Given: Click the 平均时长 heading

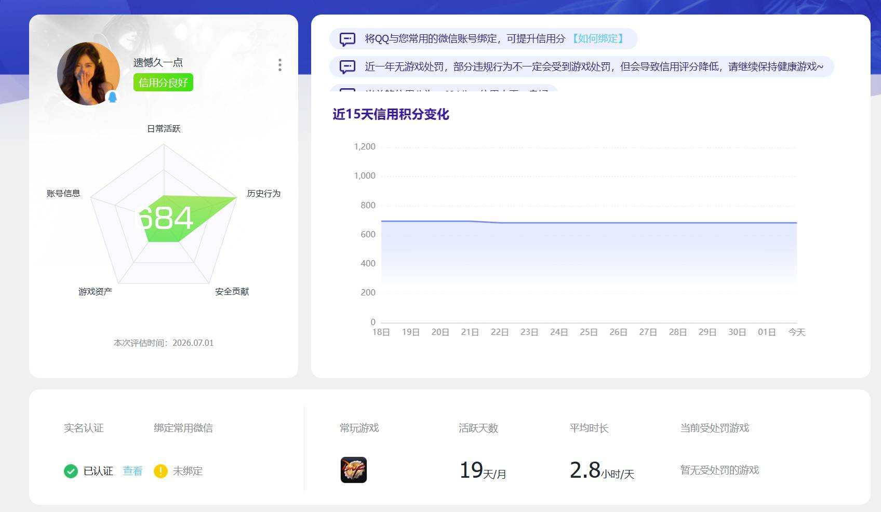Looking at the screenshot, I should 589,428.
